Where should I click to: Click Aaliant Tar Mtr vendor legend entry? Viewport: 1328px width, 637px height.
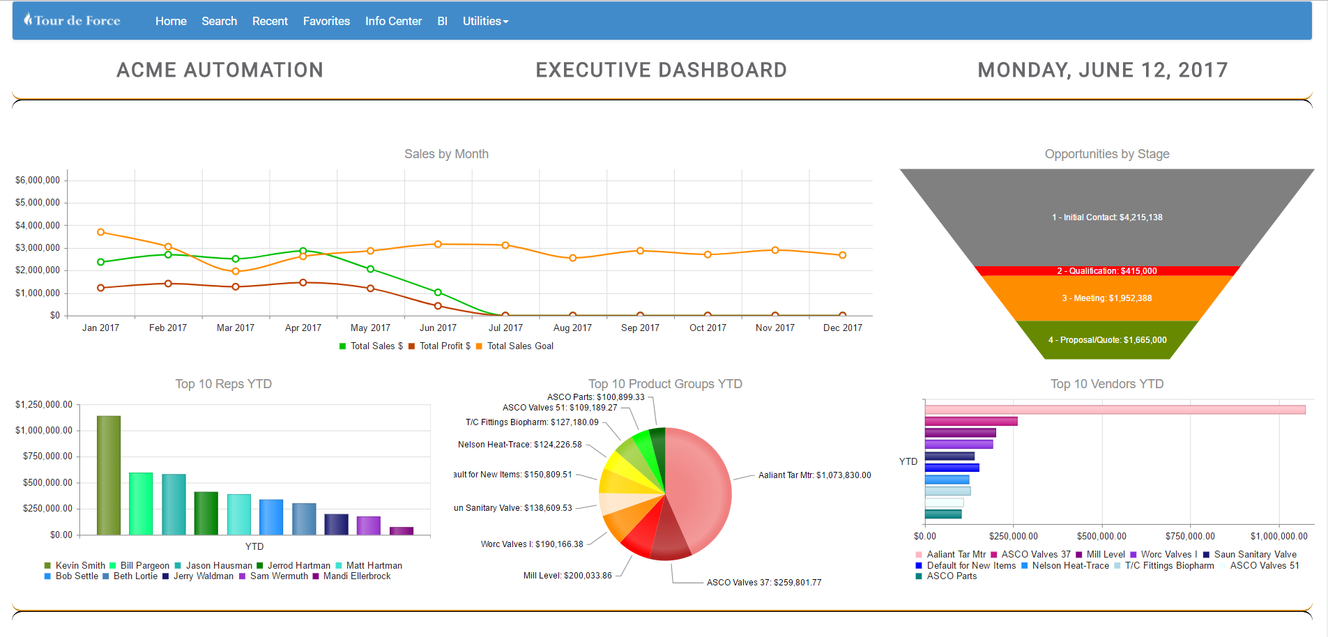951,555
